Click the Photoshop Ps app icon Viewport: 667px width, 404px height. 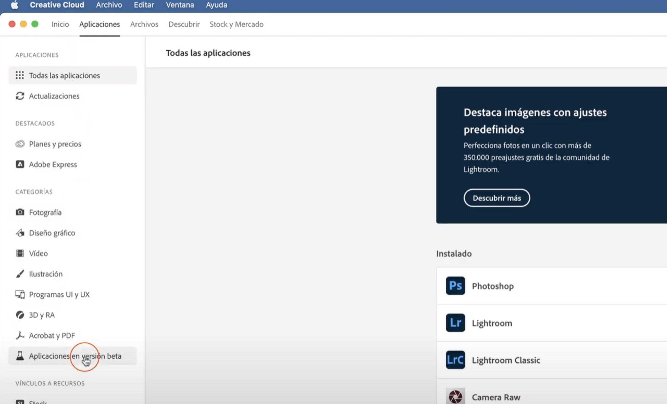(x=455, y=286)
